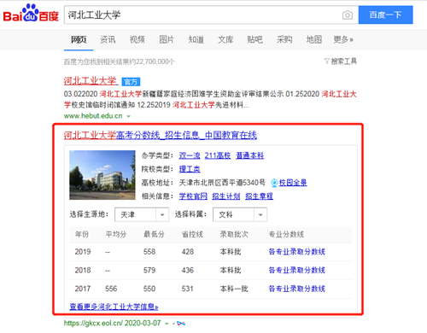Click the https://gkcx.eol.cn/ URL
Viewport: 427px width, 333px height.
tap(93, 324)
